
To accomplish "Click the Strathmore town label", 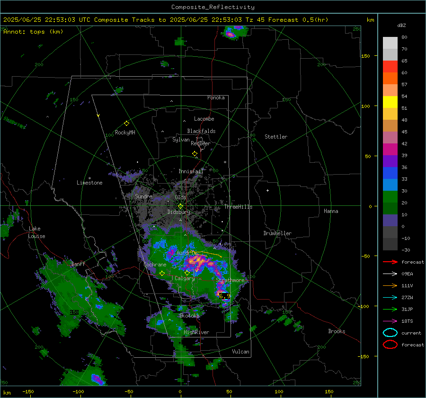I will (230, 280).
